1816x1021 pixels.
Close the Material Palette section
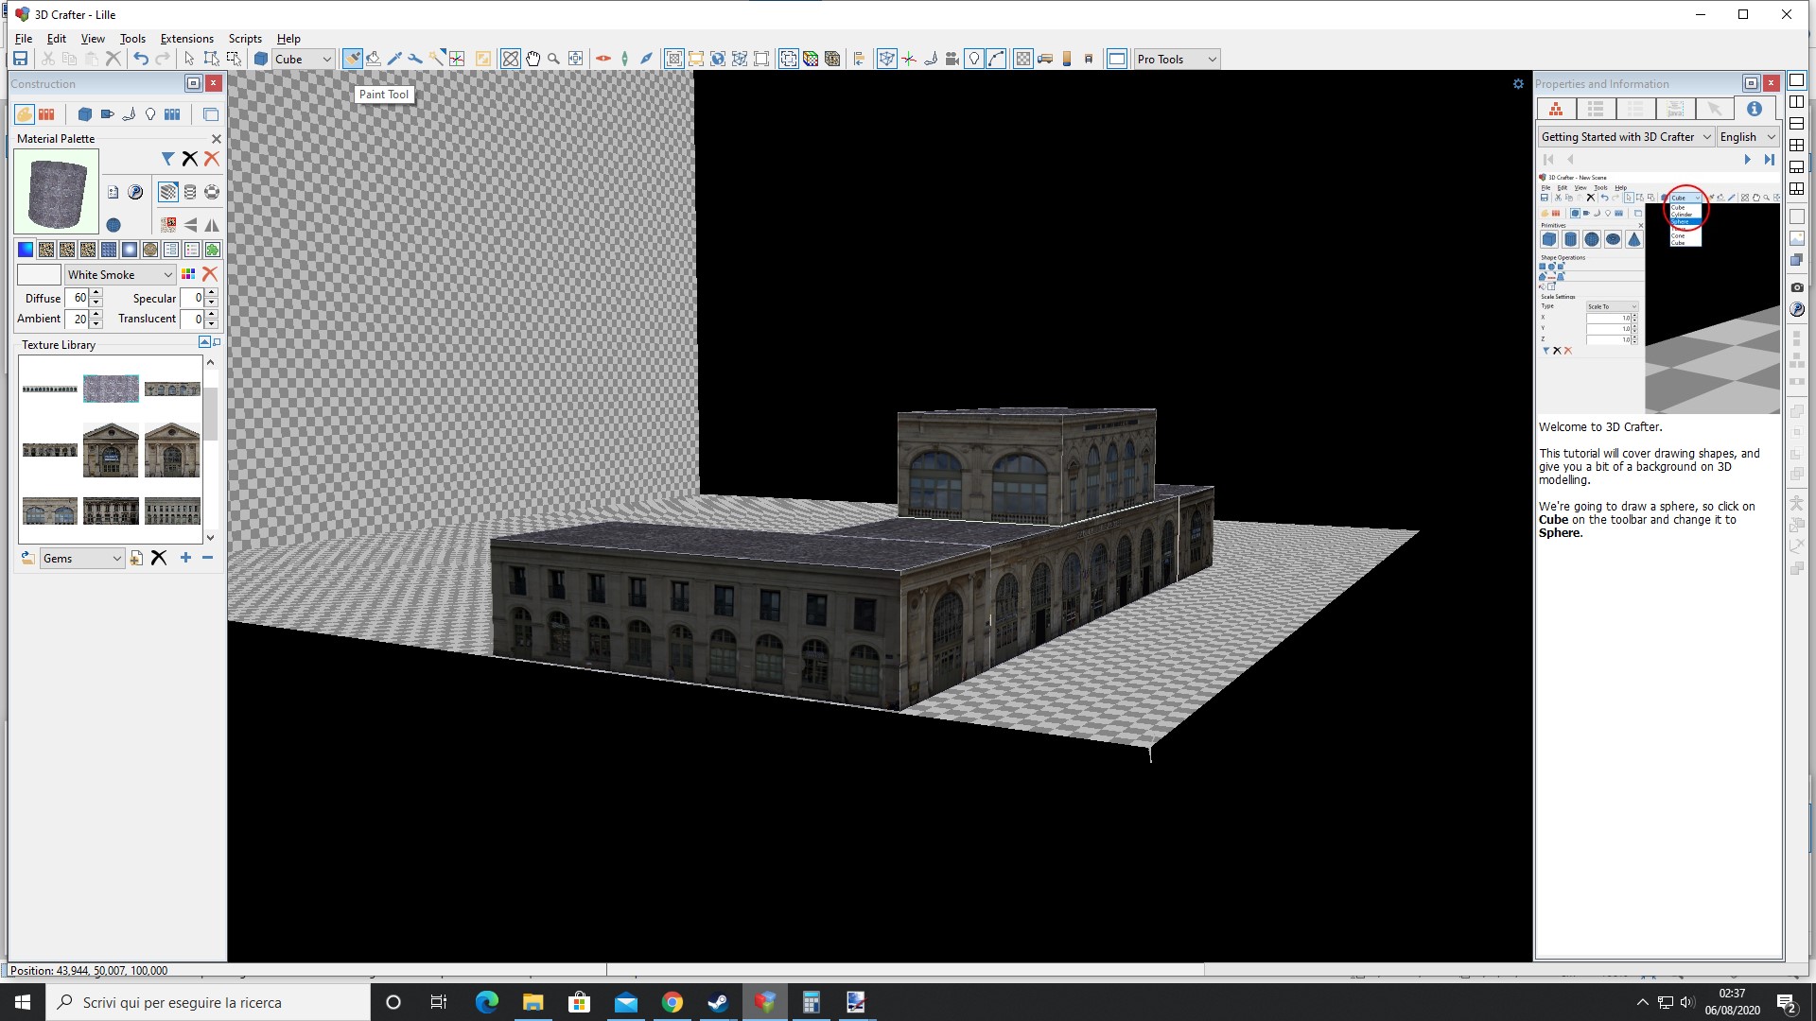pyautogui.click(x=217, y=139)
